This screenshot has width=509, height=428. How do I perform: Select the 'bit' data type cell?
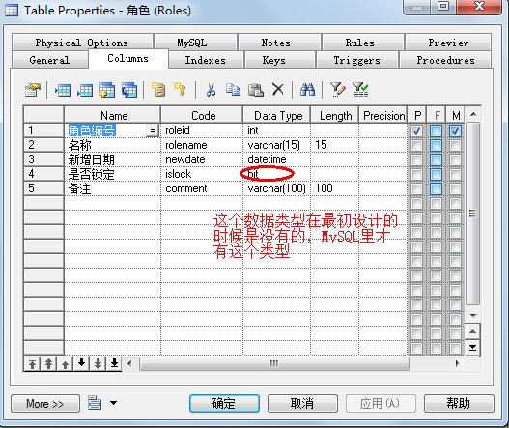276,174
